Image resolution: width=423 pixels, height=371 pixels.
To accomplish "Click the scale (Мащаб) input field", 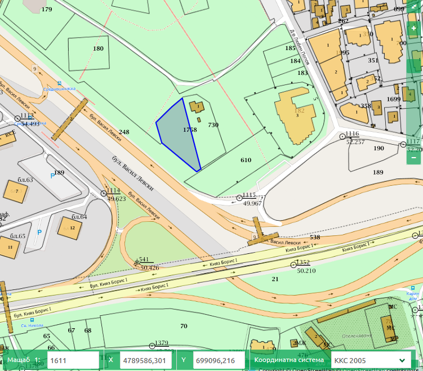I will [73, 360].
